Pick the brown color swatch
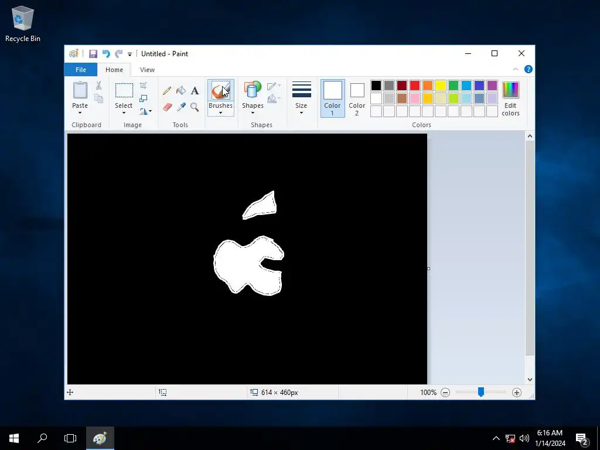Viewport: 600px width, 450px height. [402, 98]
